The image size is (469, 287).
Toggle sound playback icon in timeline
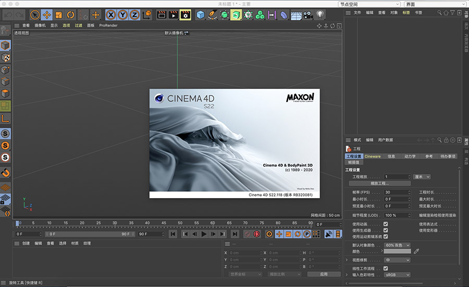[x=329, y=234]
